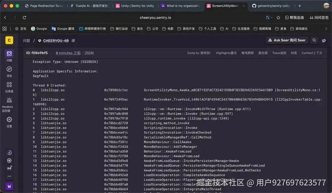Click the translate icon in address bar
The height and width of the screenshot is (193, 332).
[268, 18]
